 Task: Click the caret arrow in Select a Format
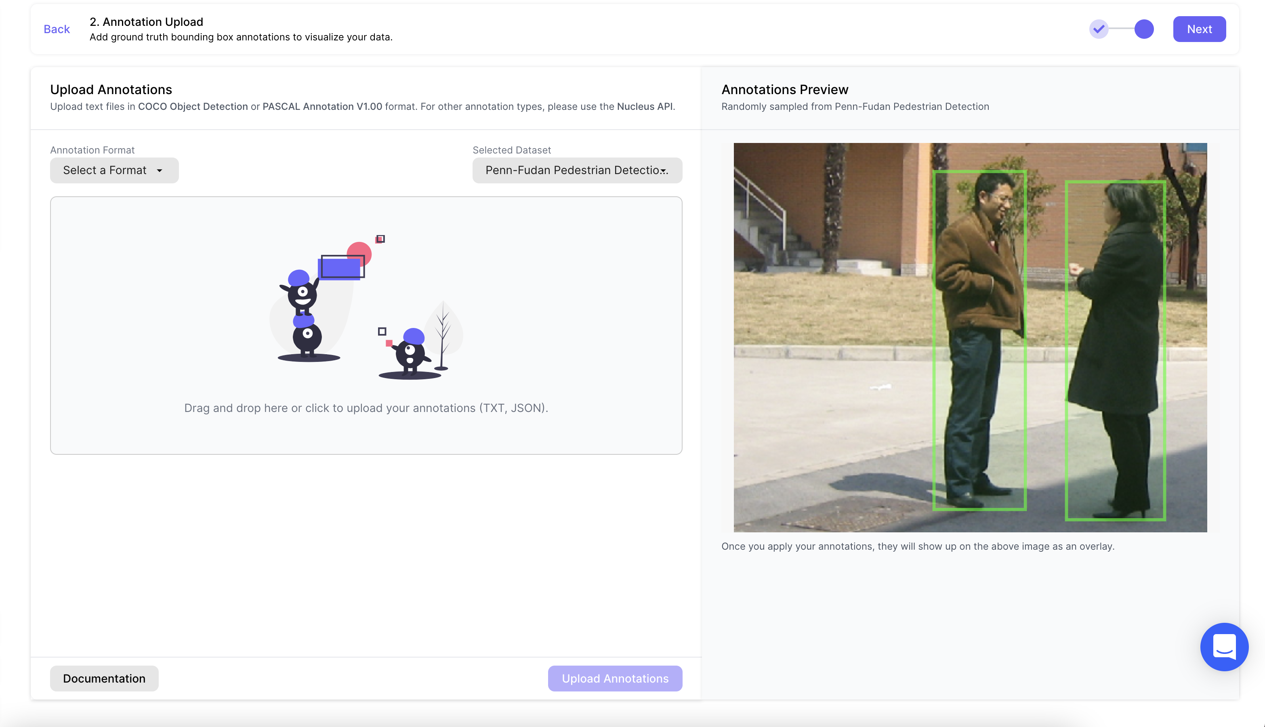pyautogui.click(x=159, y=170)
